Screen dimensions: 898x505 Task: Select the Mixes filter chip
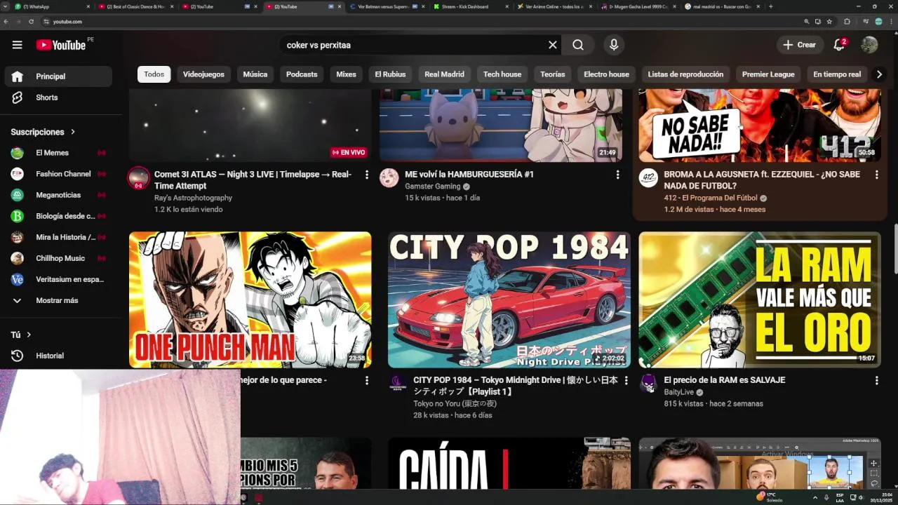click(346, 74)
